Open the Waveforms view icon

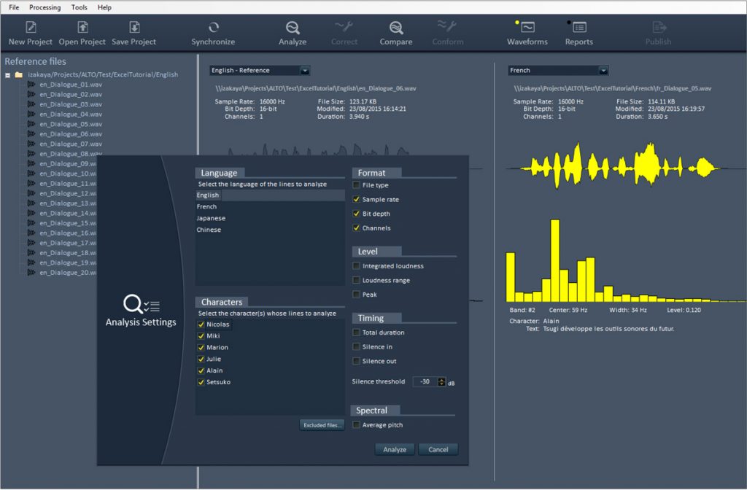coord(527,28)
